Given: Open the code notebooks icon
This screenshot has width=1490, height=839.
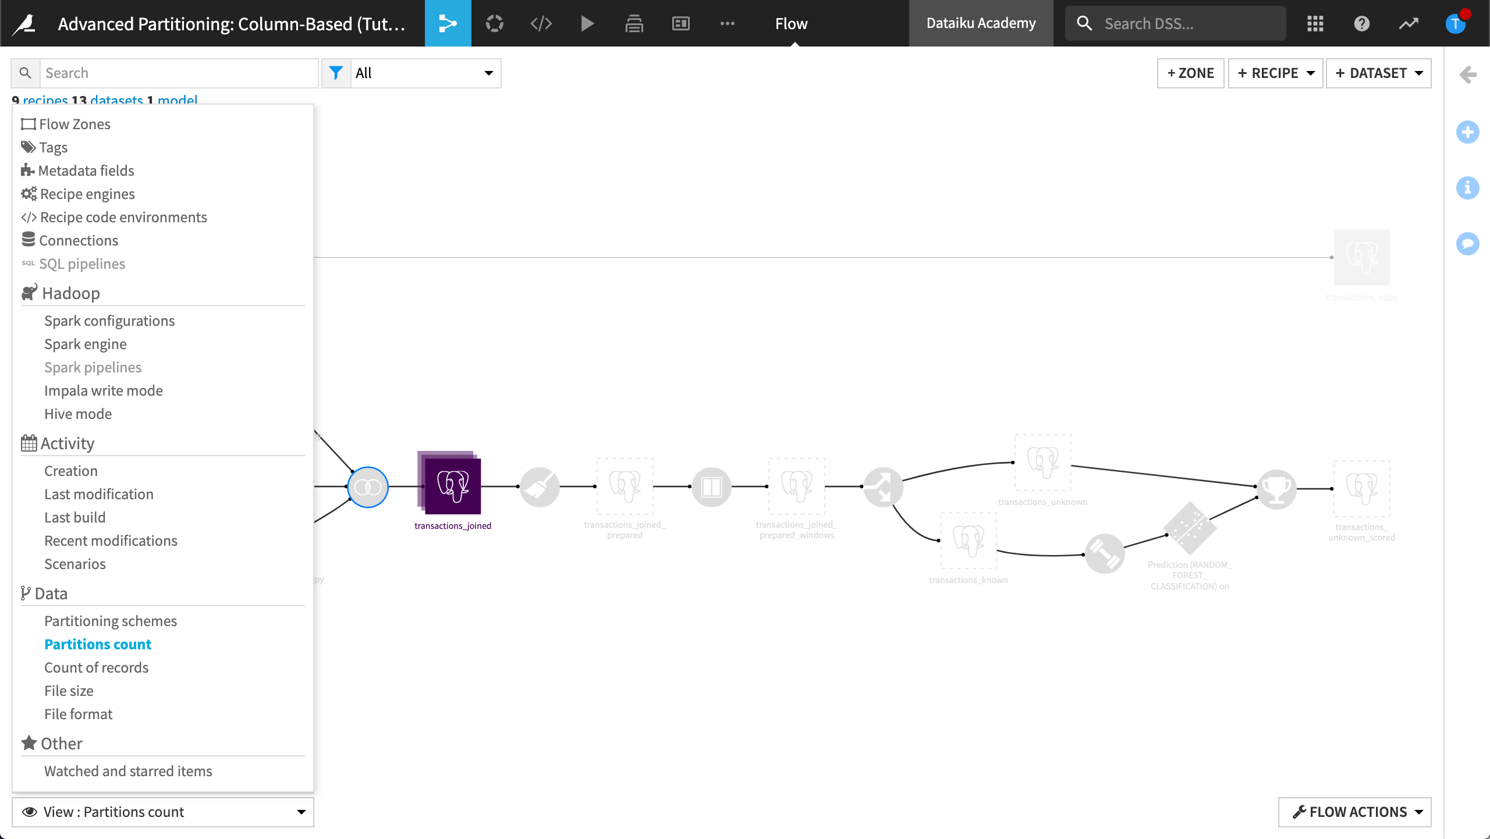Looking at the screenshot, I should (x=541, y=23).
